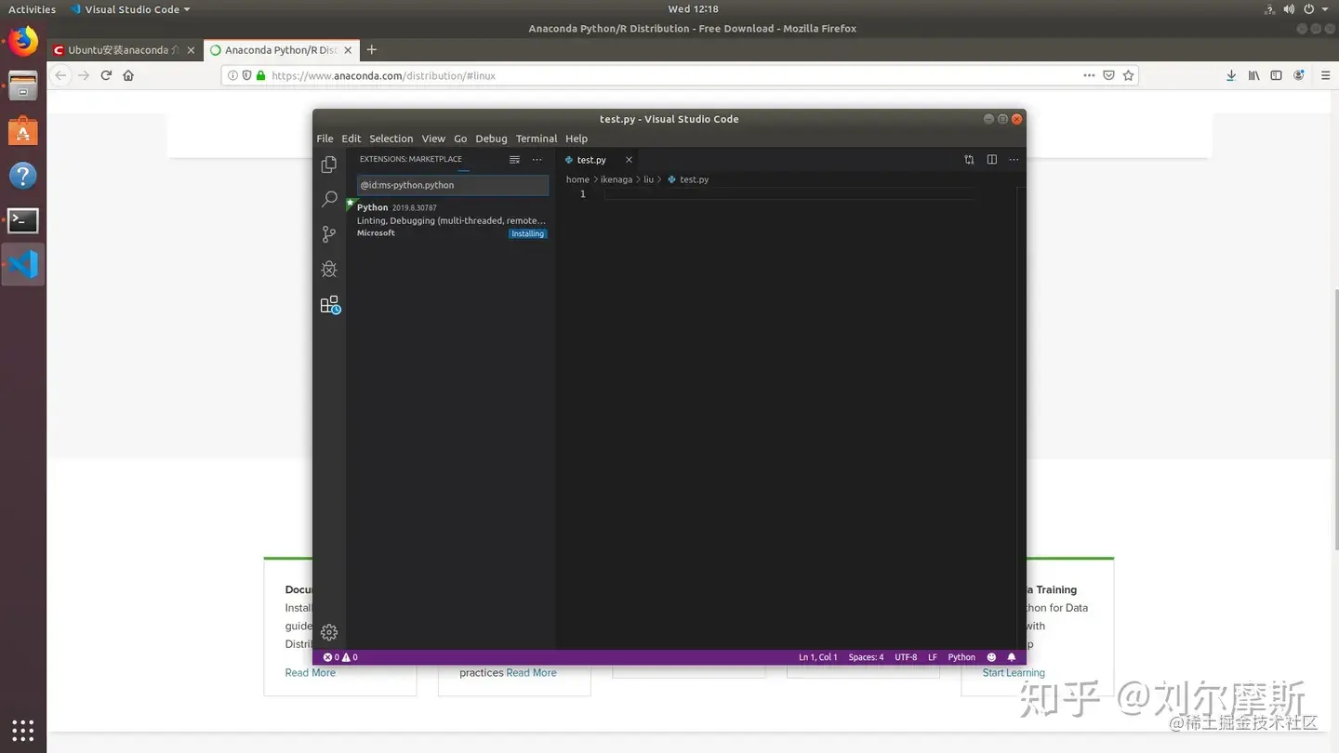Change end-of-line sequence LF
The width and height of the screenshot is (1339, 753).
(x=933, y=657)
